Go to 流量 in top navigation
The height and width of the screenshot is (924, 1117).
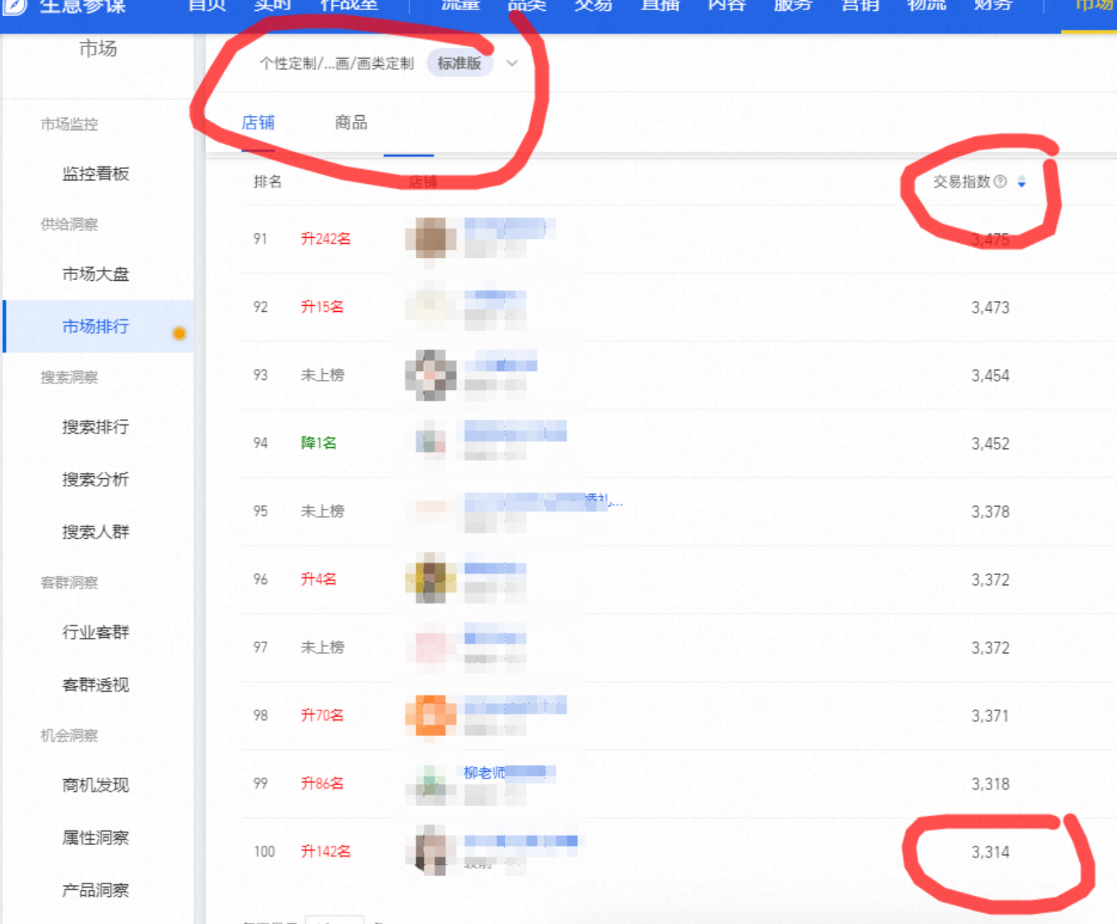tap(460, 6)
